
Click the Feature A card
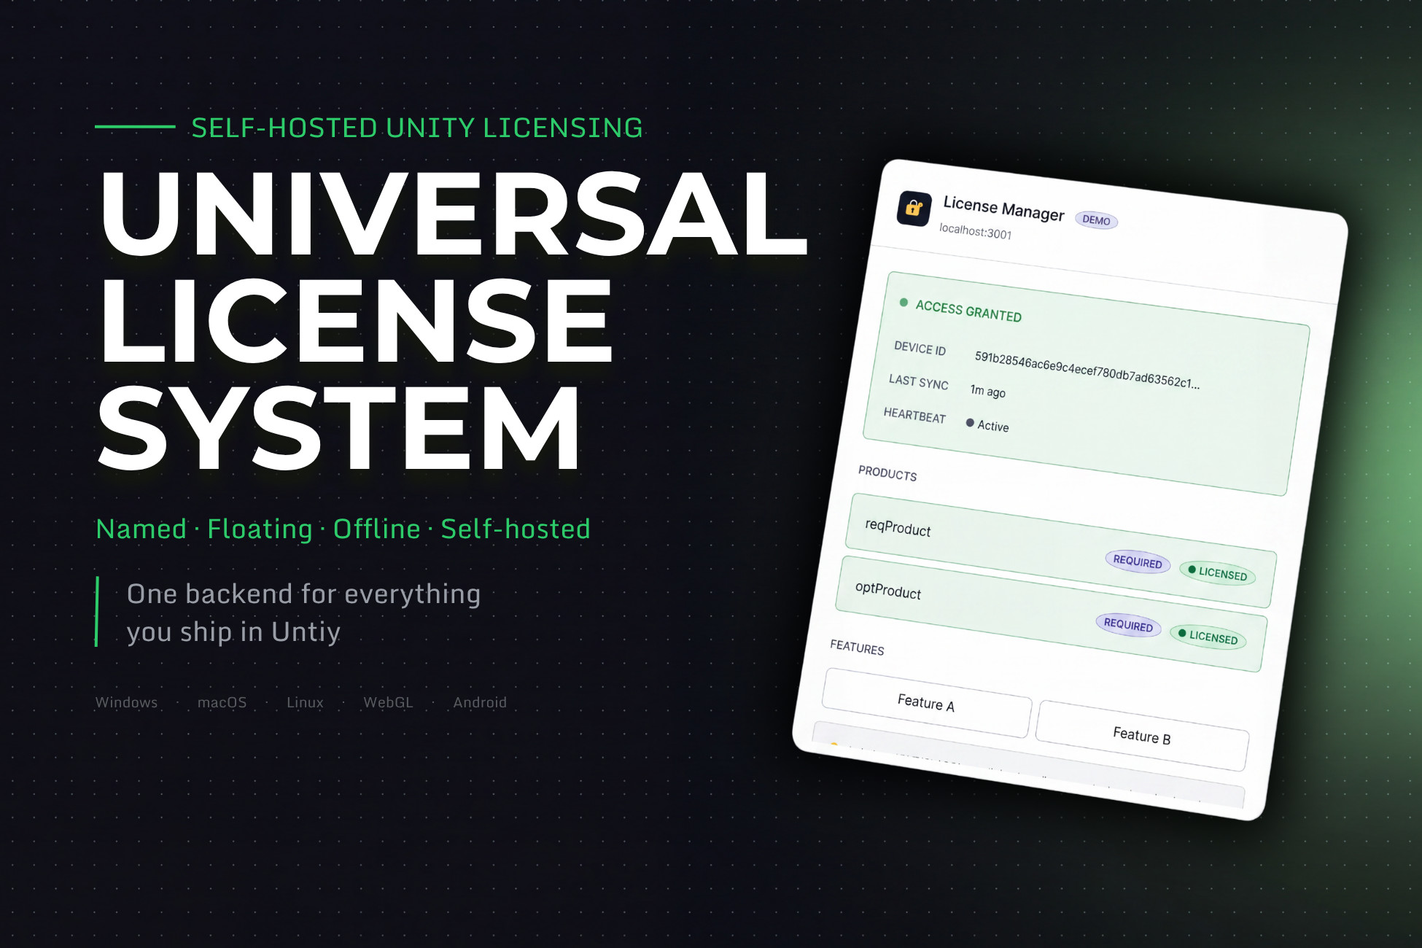(x=927, y=702)
